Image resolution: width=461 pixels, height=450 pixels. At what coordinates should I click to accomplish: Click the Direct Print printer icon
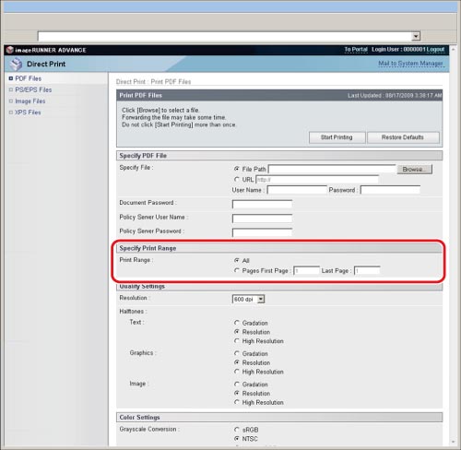pos(16,64)
